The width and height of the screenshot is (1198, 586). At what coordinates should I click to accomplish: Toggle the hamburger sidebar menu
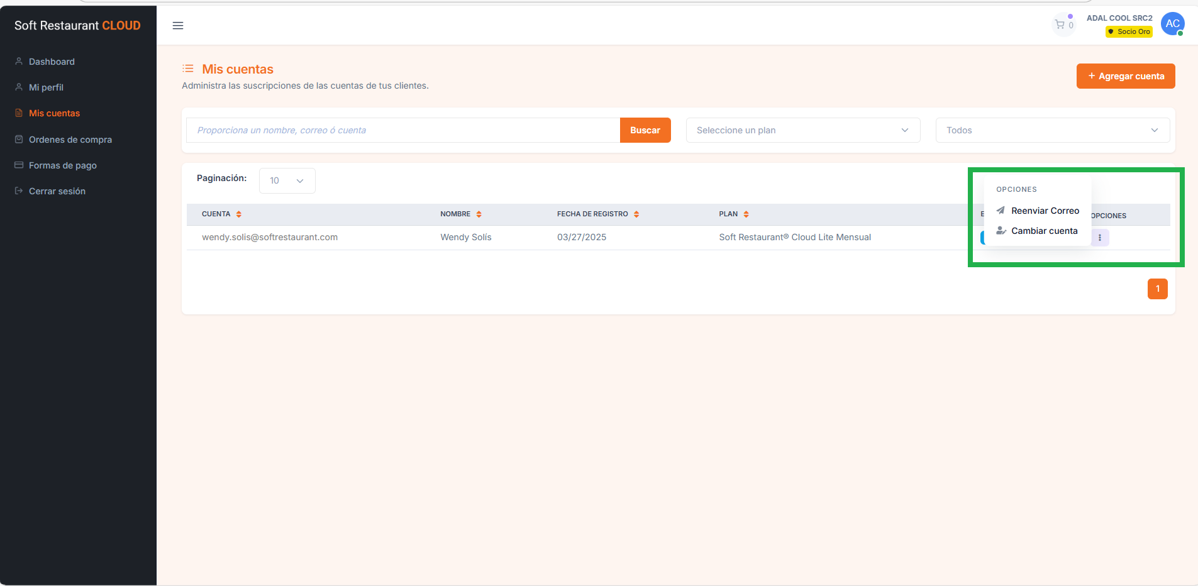point(178,26)
